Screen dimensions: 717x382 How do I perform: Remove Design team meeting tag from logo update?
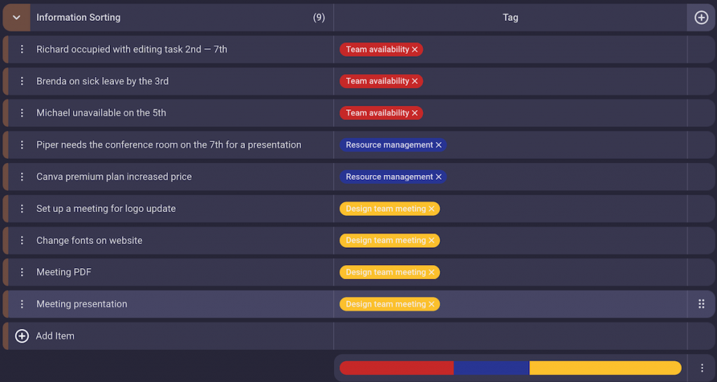tap(432, 209)
